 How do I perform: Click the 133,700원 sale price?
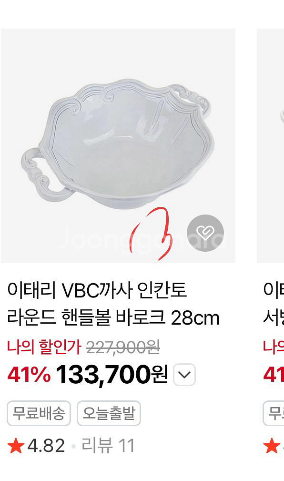tap(112, 375)
